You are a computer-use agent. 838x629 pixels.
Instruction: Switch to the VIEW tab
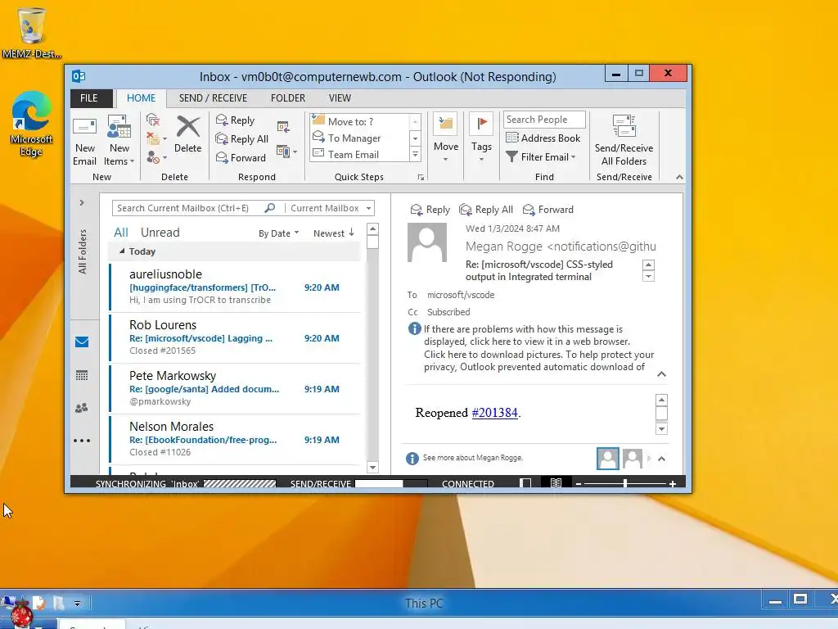(340, 98)
